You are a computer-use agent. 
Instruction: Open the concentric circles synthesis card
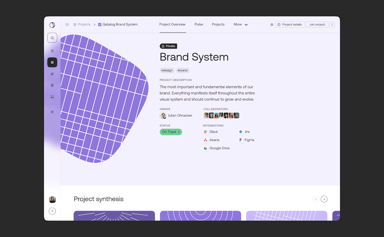point(200,216)
